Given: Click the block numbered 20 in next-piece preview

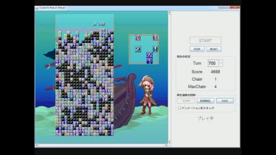Looking at the screenshot, I should pyautogui.click(x=138, y=38).
